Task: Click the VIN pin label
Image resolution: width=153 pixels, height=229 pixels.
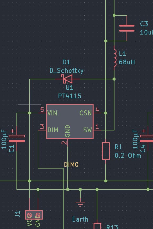Action: tap(52, 113)
